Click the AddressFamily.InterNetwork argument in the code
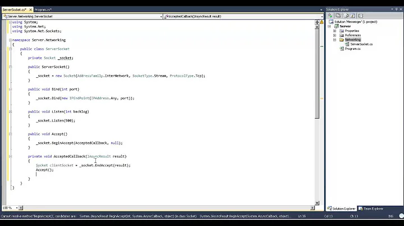 (103, 76)
